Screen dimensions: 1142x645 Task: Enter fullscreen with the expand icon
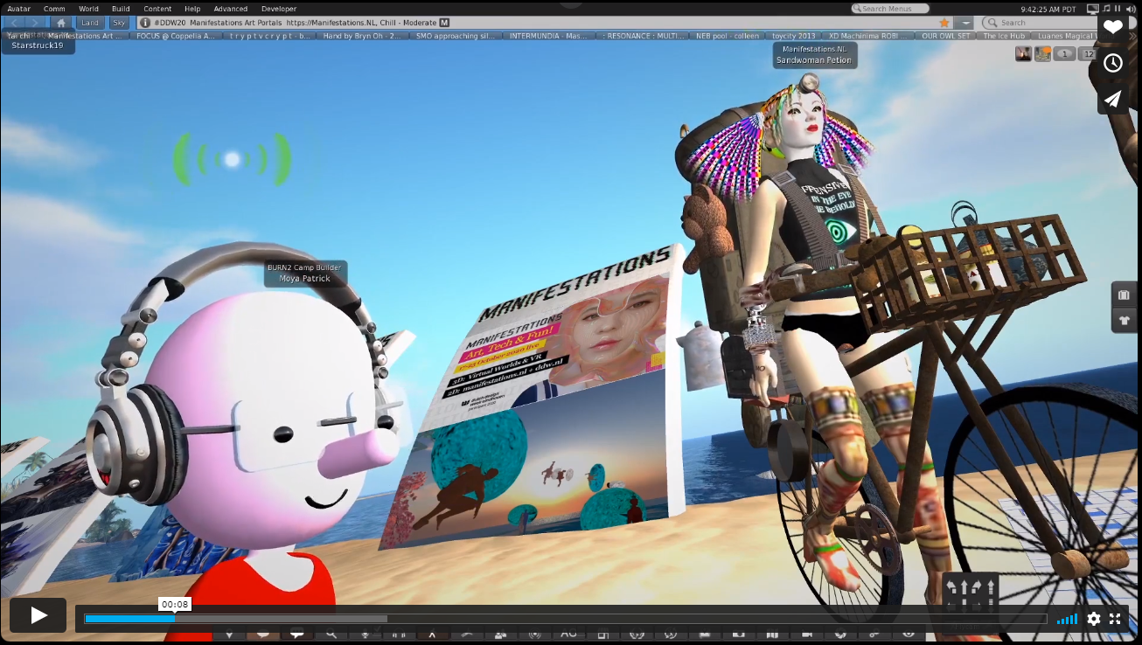(1115, 619)
